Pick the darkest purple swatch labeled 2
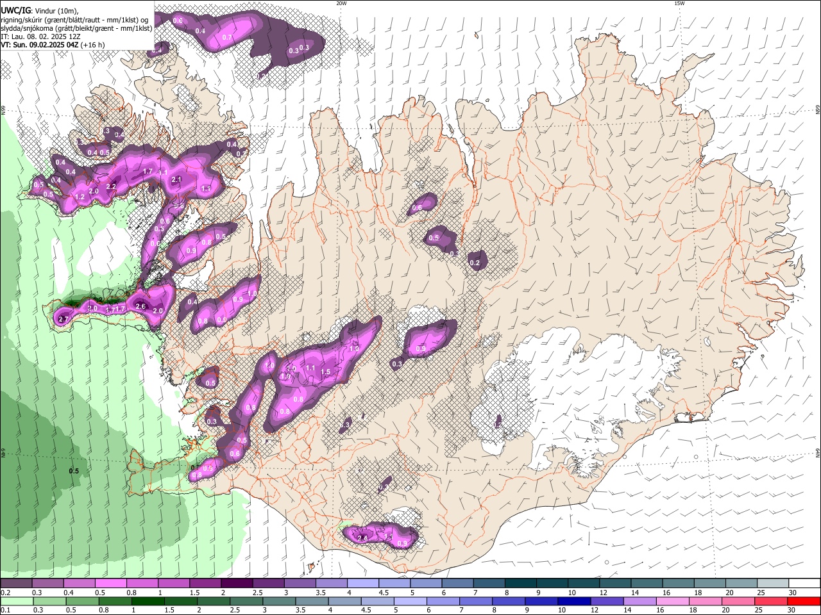Screen dimensions: 821x615 236,584
